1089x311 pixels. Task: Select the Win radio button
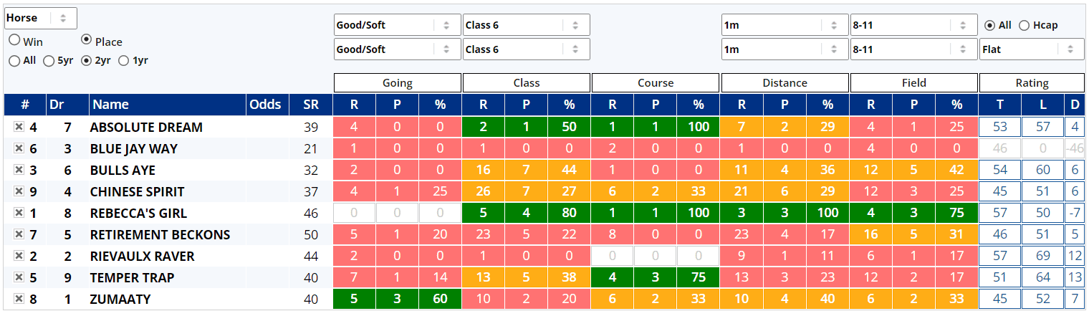(14, 42)
